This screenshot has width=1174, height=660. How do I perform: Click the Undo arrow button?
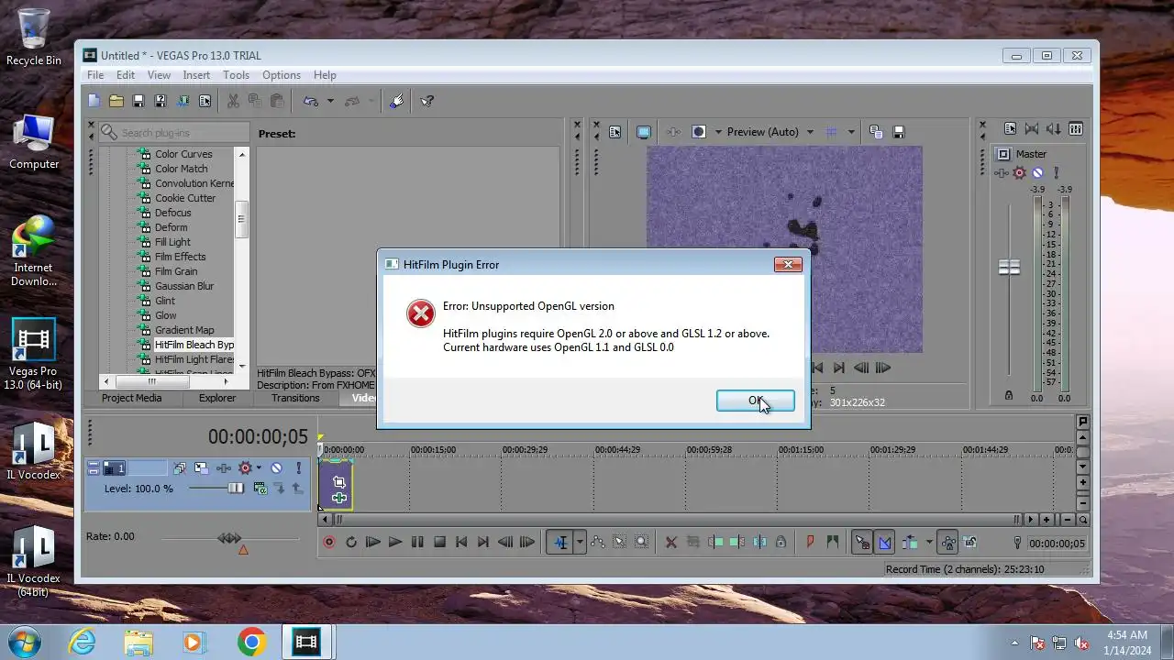[311, 101]
